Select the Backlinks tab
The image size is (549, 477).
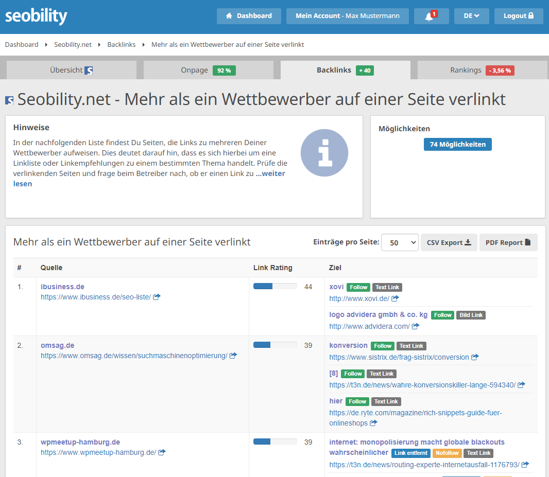tap(345, 70)
